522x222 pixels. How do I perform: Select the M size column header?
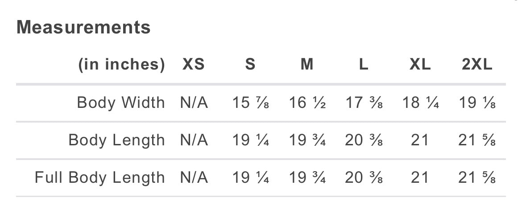coord(307,64)
